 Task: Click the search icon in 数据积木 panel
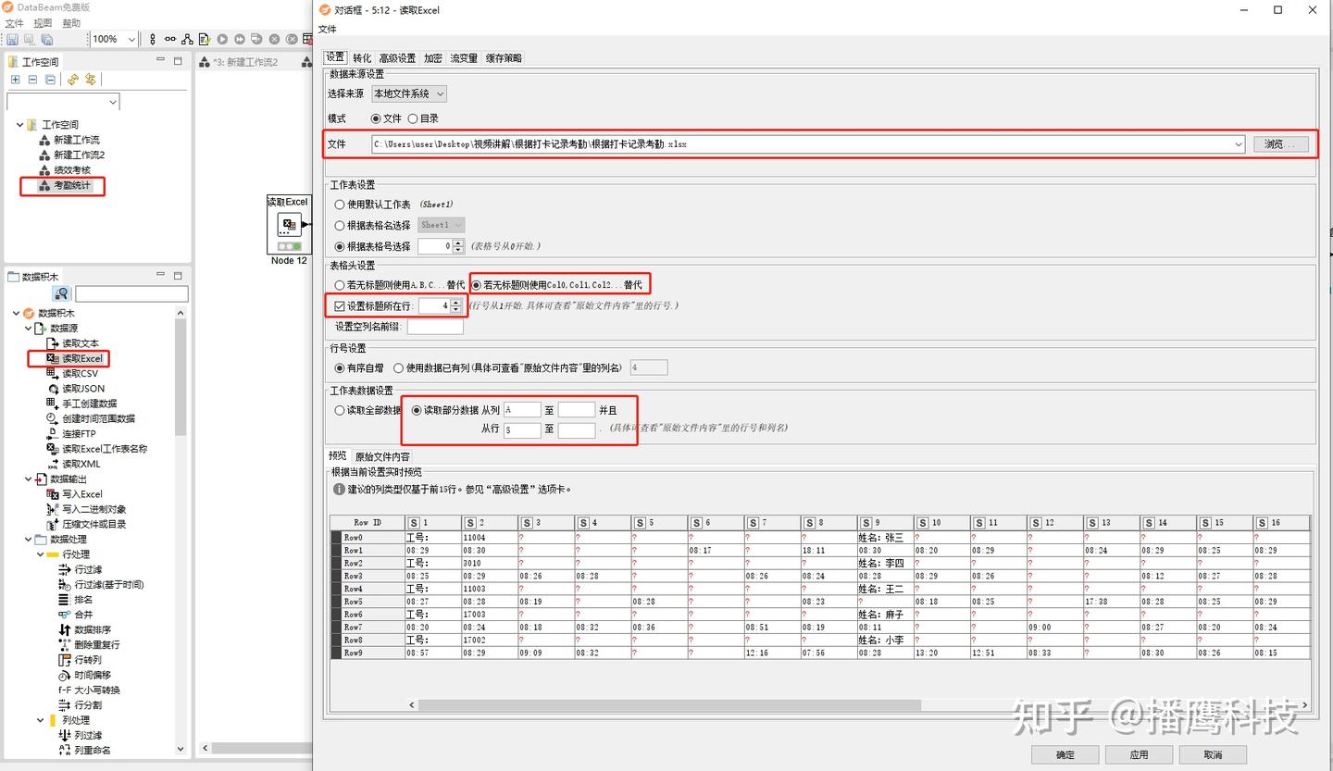click(61, 294)
